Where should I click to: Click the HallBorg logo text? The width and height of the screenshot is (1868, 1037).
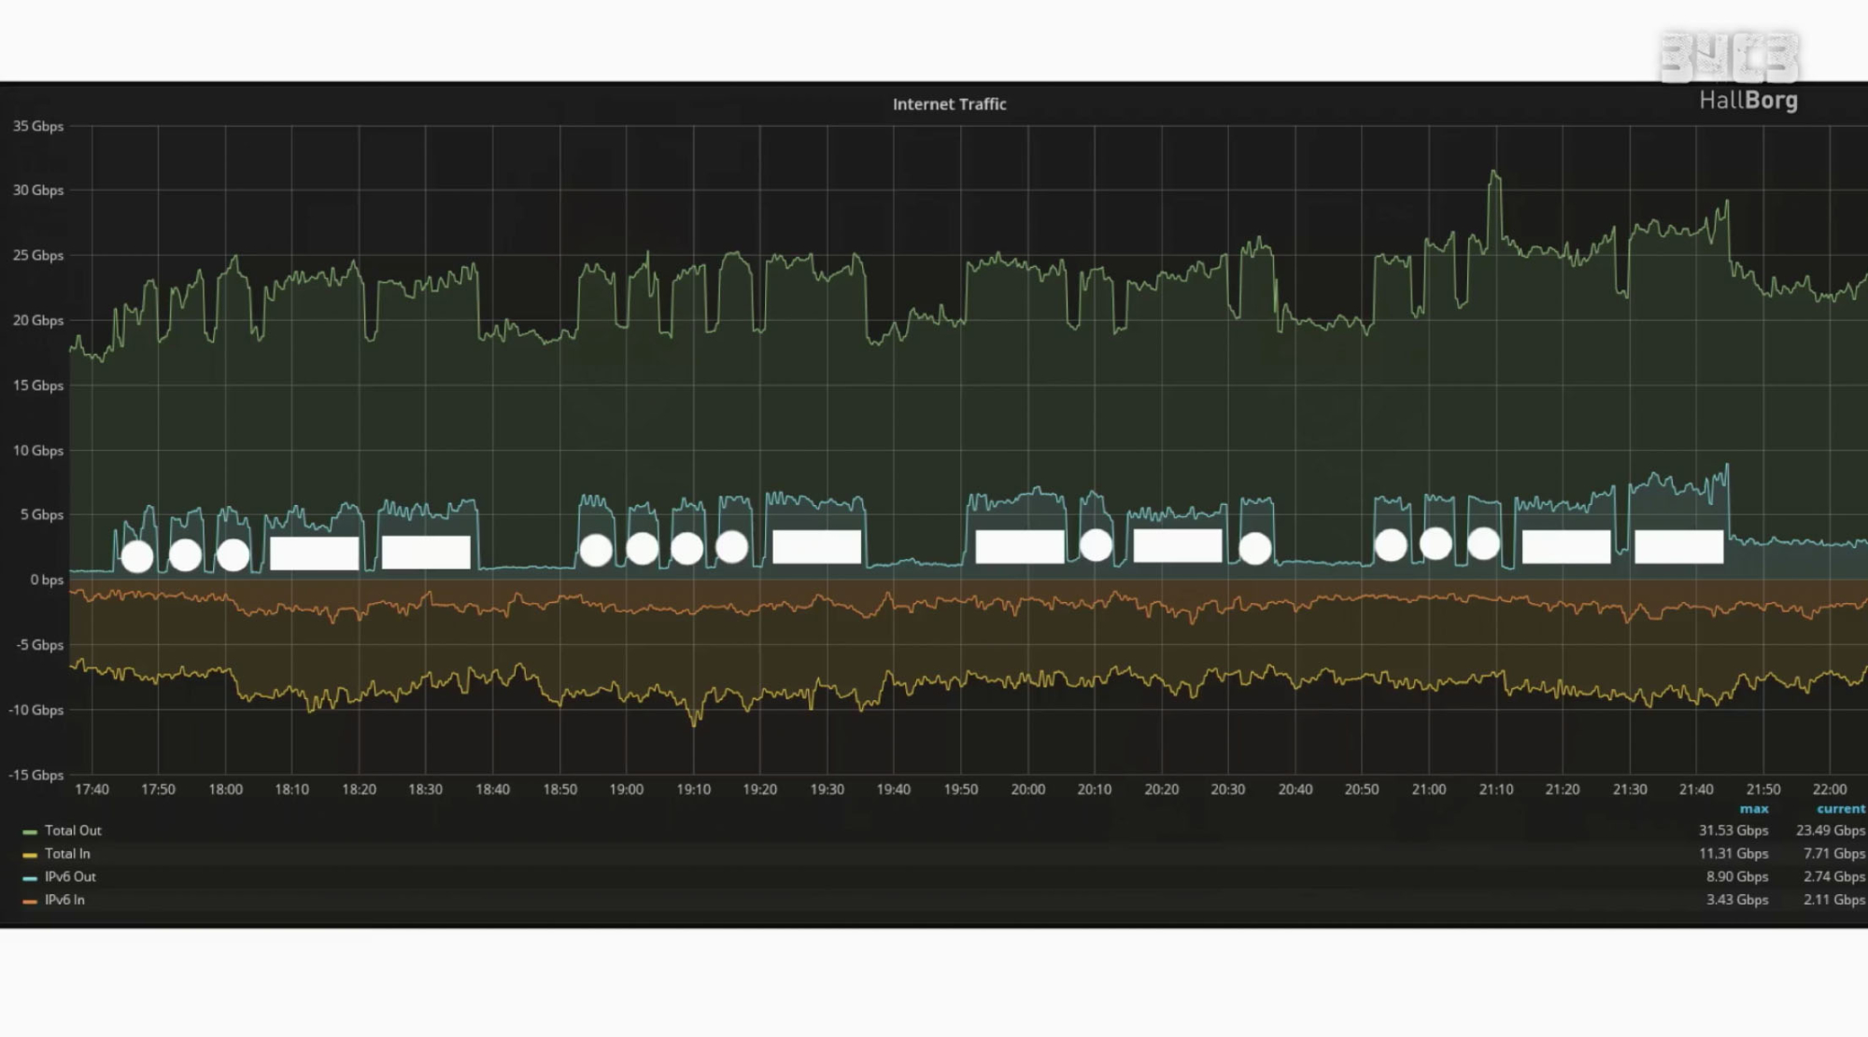point(1748,100)
